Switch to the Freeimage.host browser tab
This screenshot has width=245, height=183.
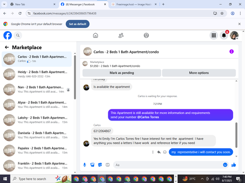pos(134,4)
